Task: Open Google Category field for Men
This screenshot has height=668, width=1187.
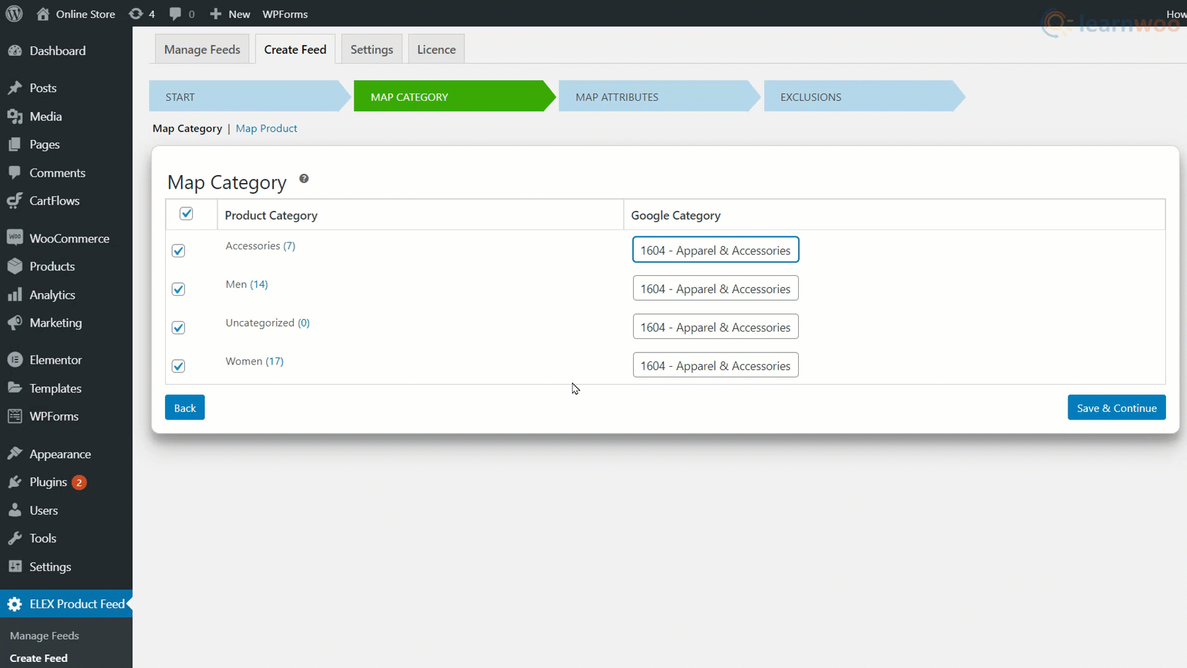Action: pos(715,289)
